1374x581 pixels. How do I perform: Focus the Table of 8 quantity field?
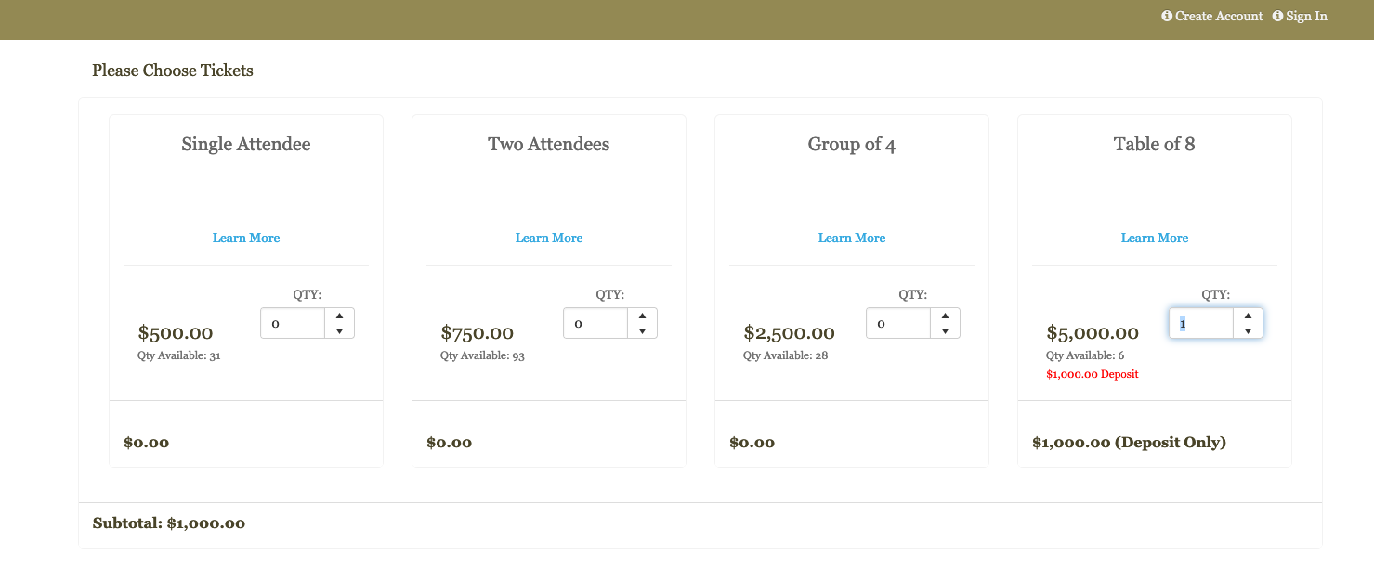[1201, 323]
